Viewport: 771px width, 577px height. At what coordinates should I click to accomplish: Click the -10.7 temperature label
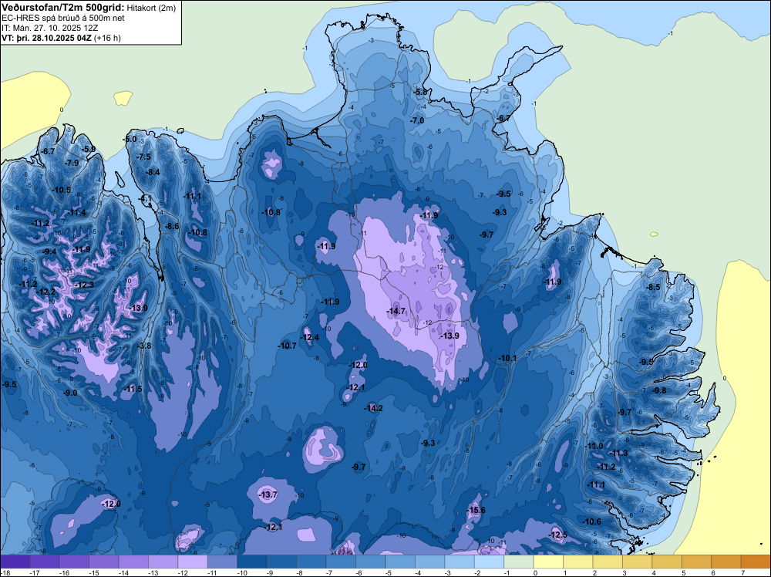287,346
